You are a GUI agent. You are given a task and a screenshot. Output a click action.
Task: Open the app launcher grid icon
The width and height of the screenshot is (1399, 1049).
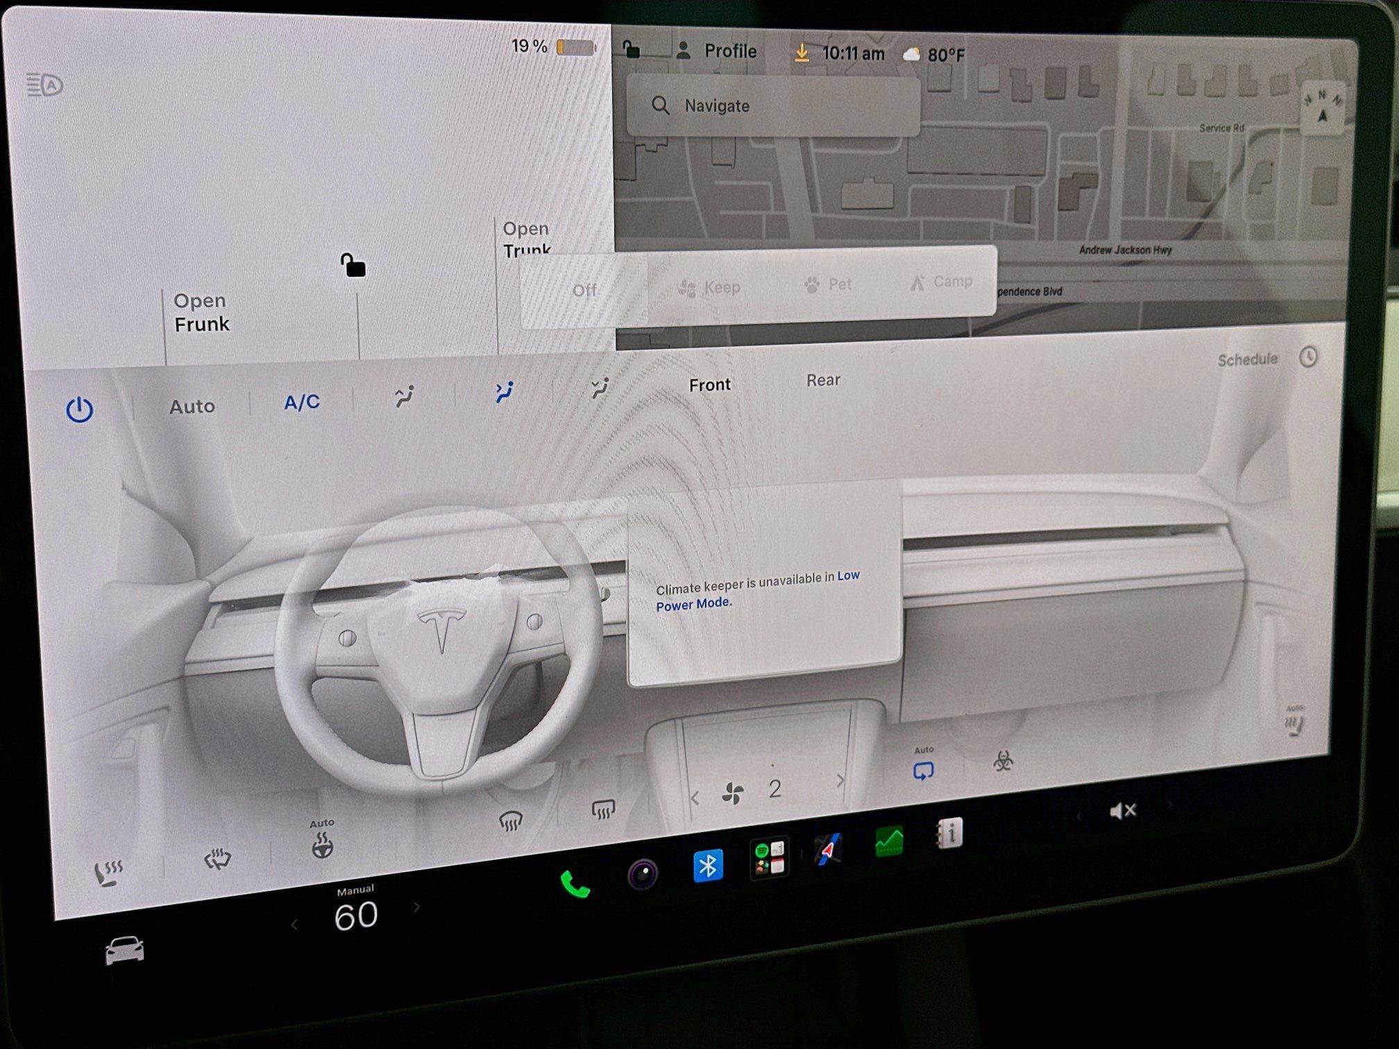click(769, 858)
